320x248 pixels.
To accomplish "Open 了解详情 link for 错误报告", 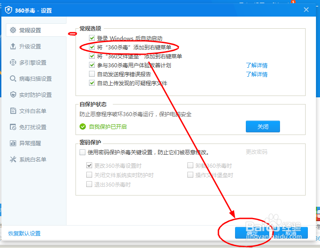I will 257,74.
